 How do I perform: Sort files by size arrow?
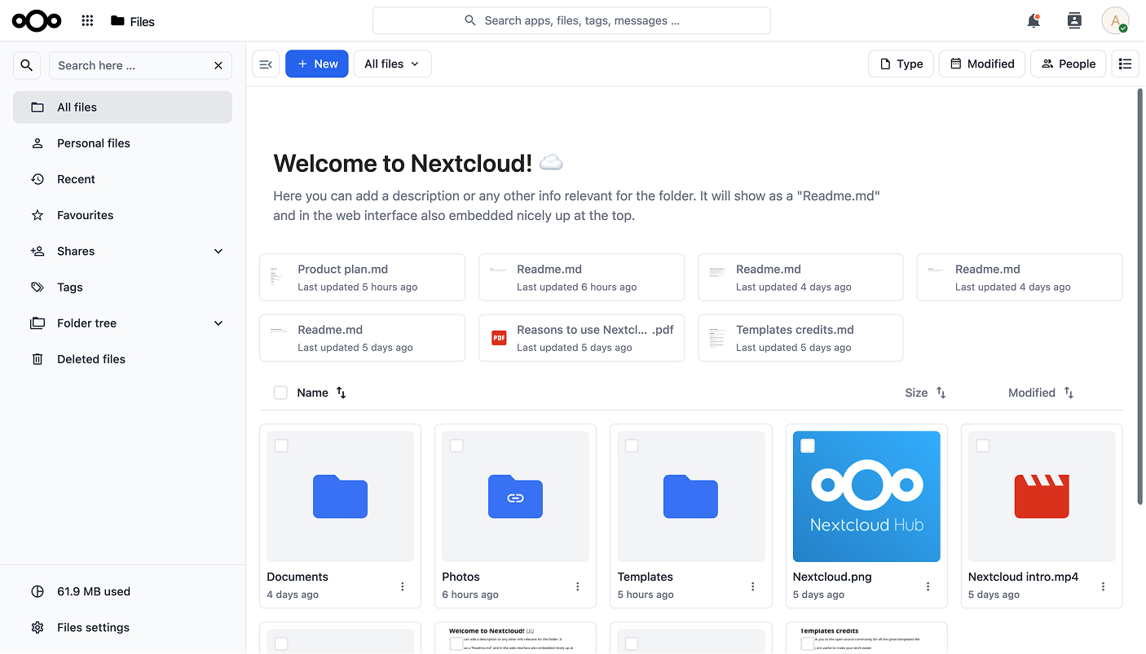pos(941,393)
